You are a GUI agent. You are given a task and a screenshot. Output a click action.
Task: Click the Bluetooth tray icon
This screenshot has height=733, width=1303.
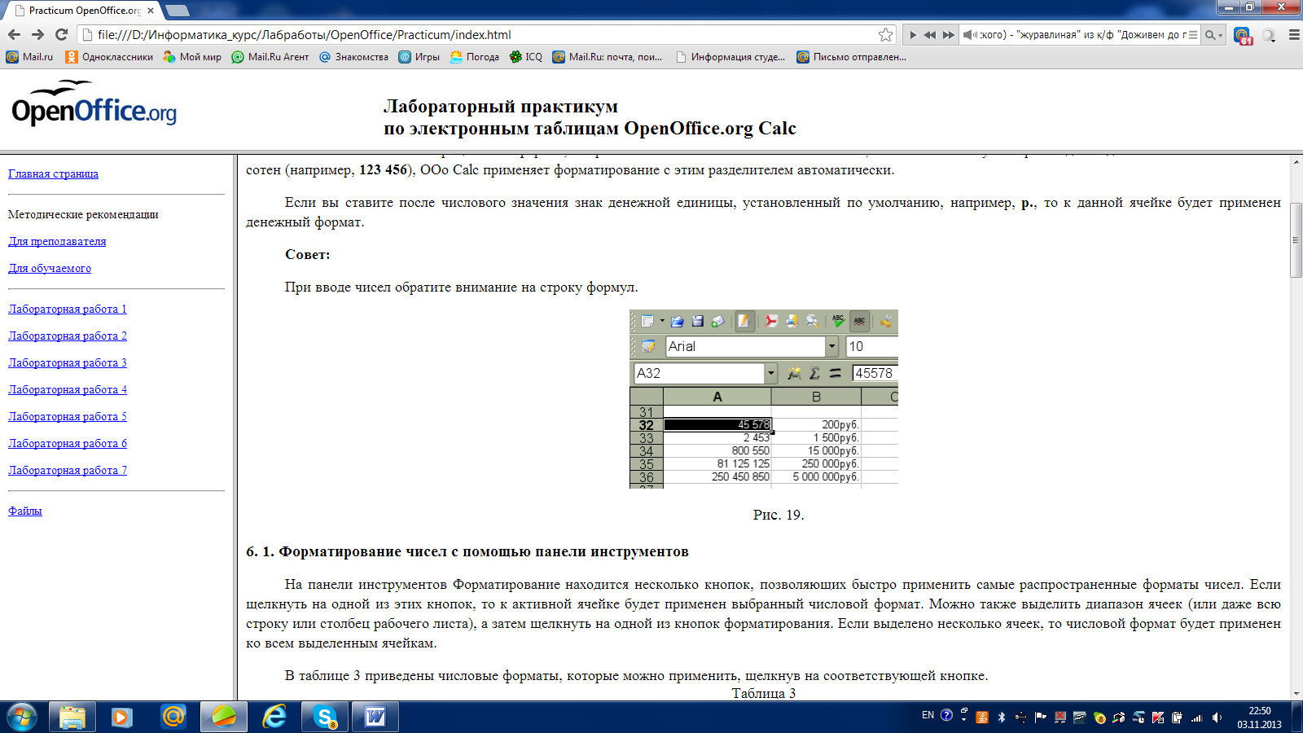pos(1002,718)
